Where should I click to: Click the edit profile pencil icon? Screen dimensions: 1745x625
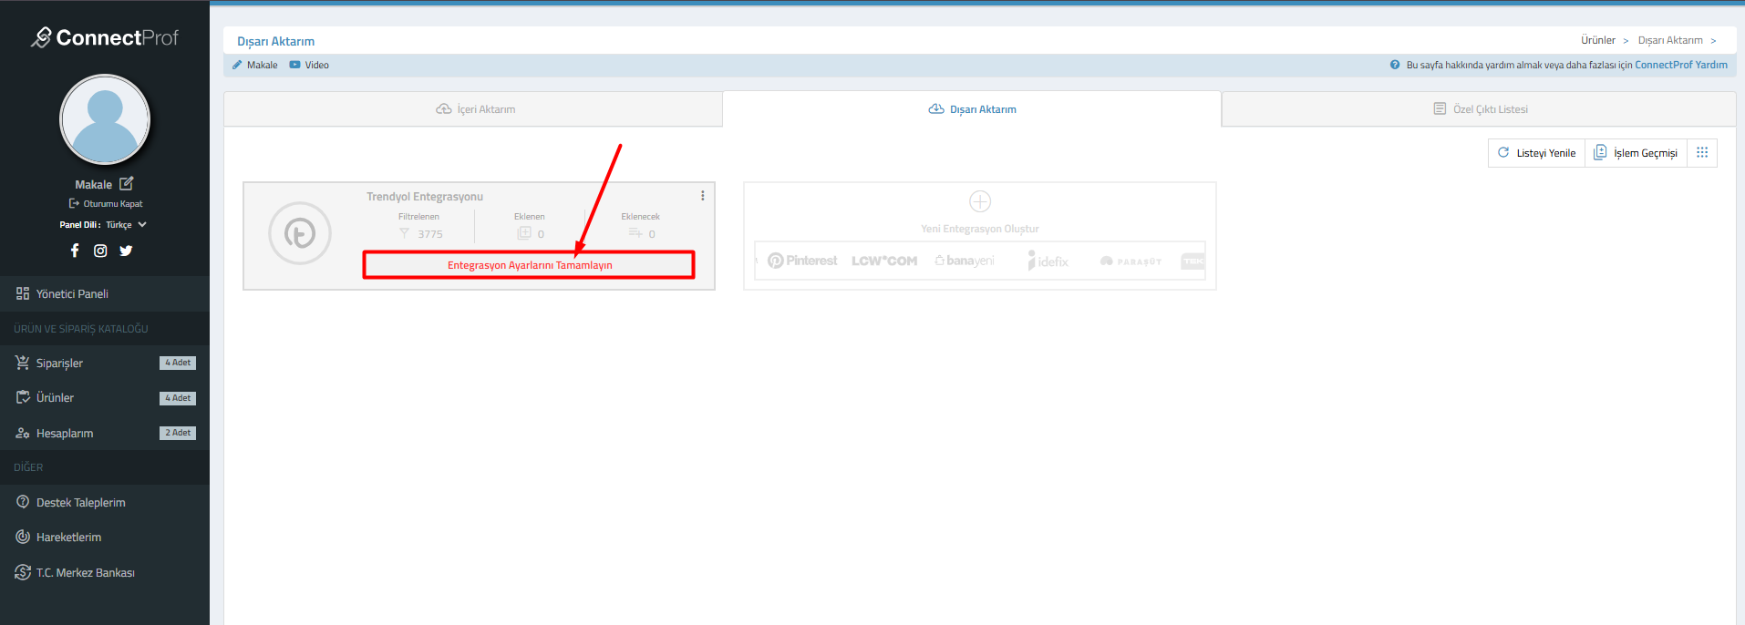pos(127,184)
